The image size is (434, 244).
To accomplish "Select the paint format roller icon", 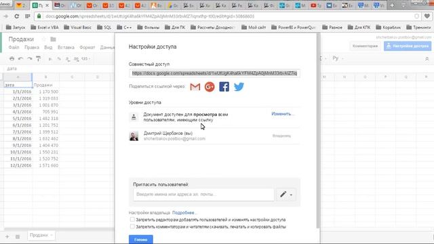I will [x=38, y=59].
